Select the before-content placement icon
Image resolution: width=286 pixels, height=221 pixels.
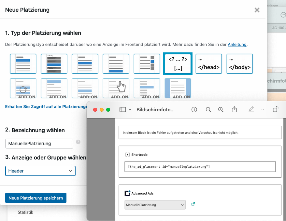click(23, 64)
